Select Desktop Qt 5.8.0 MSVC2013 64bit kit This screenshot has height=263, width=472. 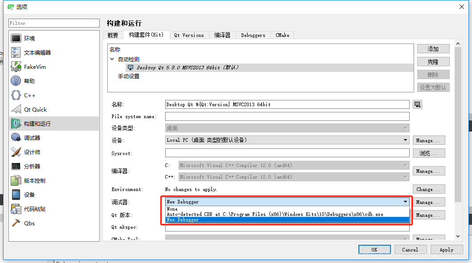point(269,68)
